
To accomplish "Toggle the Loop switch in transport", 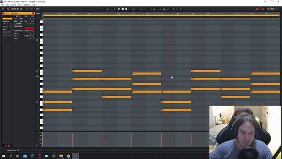I will click(164, 9).
